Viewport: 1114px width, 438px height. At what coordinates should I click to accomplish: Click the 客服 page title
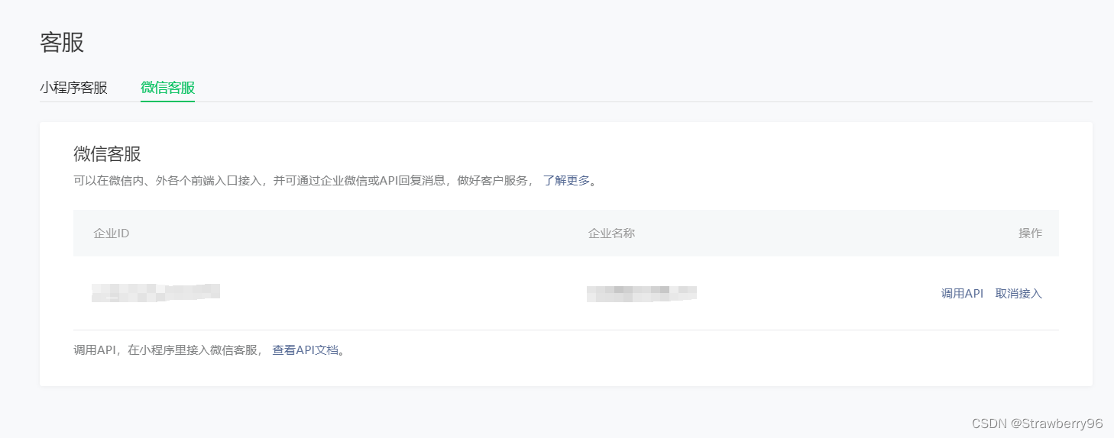(x=62, y=42)
